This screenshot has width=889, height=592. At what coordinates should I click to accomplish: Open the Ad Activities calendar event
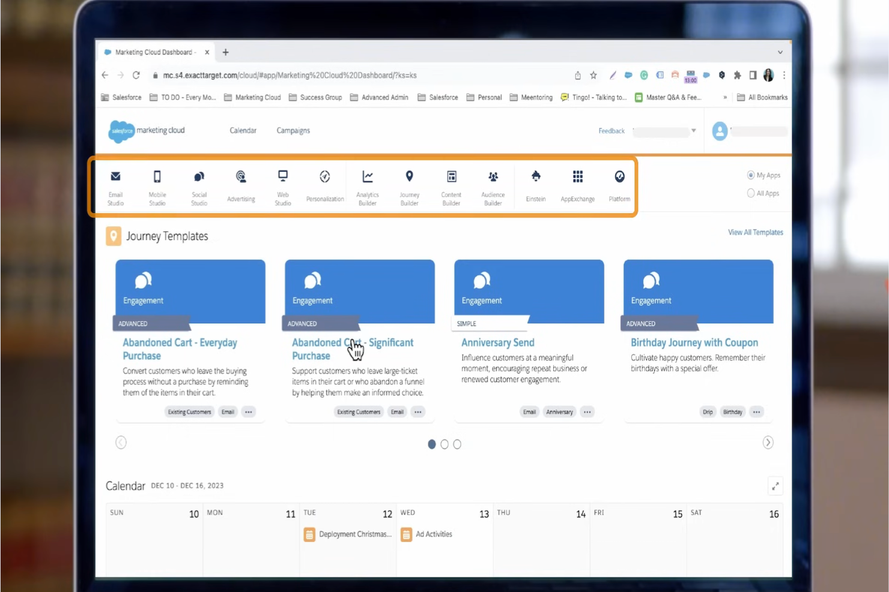427,534
